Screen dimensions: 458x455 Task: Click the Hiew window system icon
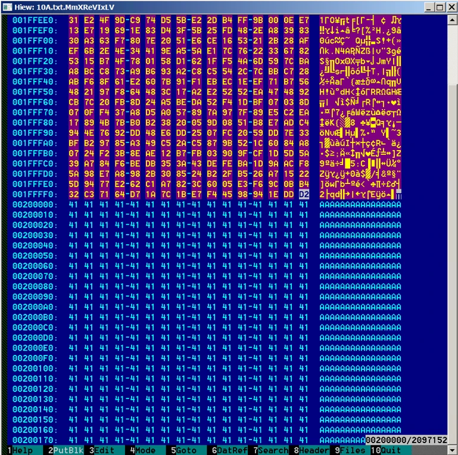7,7
